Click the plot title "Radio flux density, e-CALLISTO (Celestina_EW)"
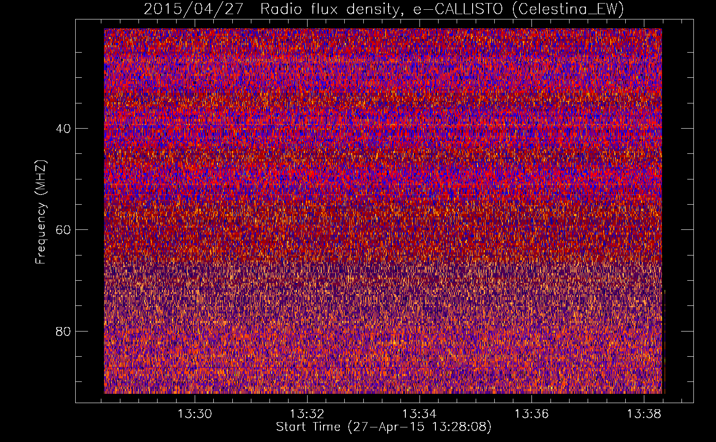Viewport: 716px width, 442px height. (442, 9)
